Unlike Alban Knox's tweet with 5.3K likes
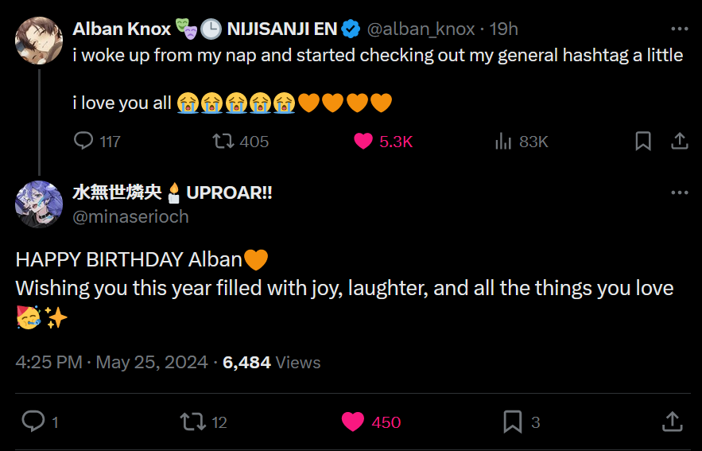This screenshot has width=702, height=451. click(x=364, y=142)
